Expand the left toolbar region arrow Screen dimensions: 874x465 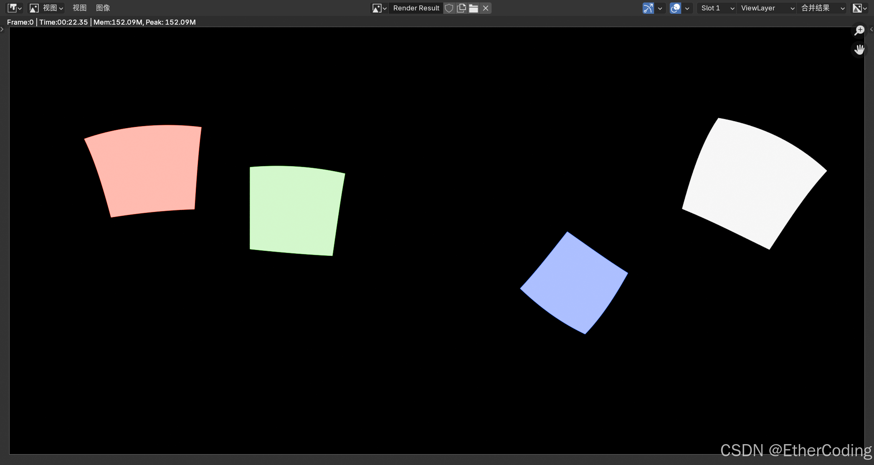tap(2, 29)
